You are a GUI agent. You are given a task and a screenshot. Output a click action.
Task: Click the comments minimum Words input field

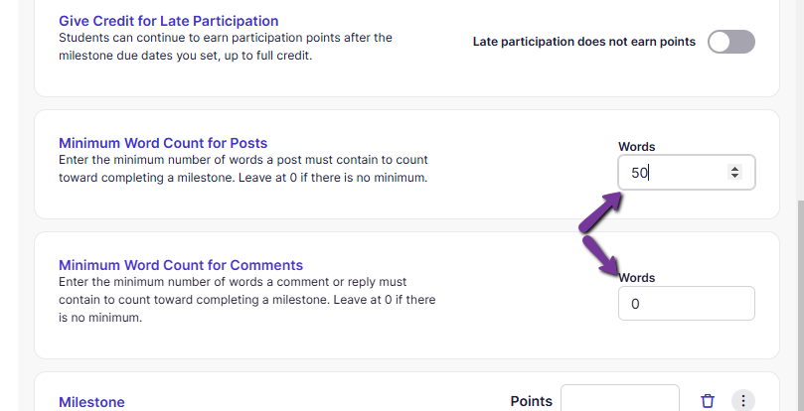pyautogui.click(x=686, y=304)
